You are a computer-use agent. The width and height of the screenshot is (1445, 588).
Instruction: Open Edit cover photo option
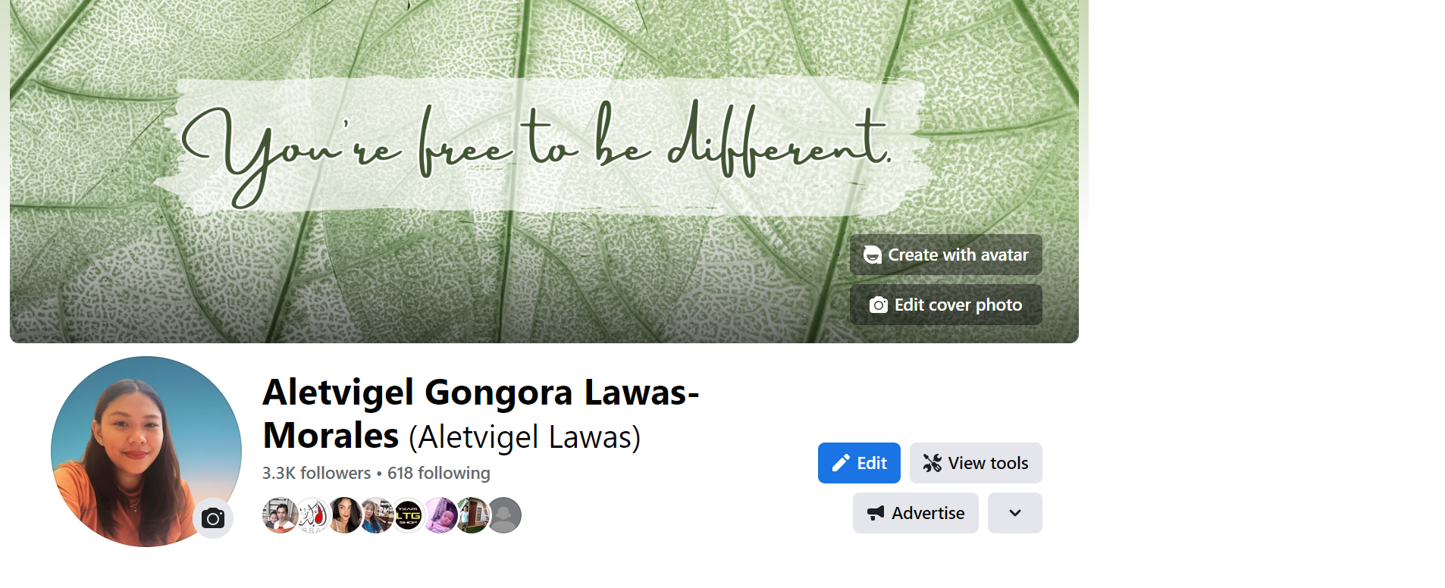pos(945,305)
